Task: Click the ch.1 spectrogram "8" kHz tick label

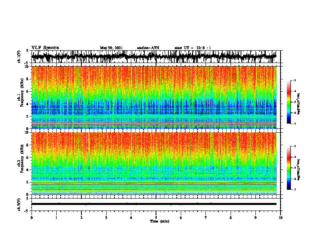Action: click(28, 79)
